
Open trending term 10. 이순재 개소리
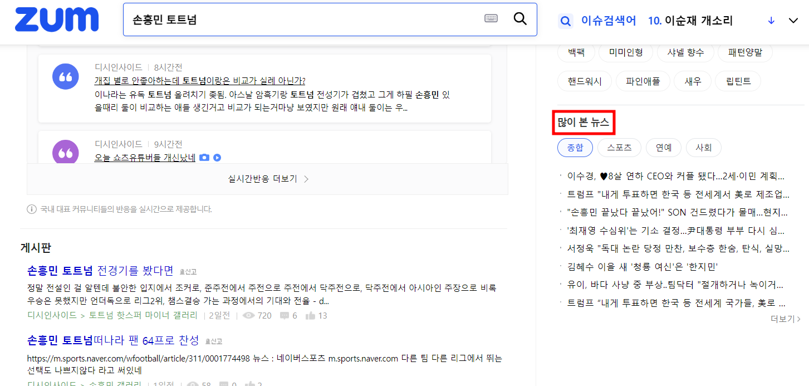(x=690, y=21)
